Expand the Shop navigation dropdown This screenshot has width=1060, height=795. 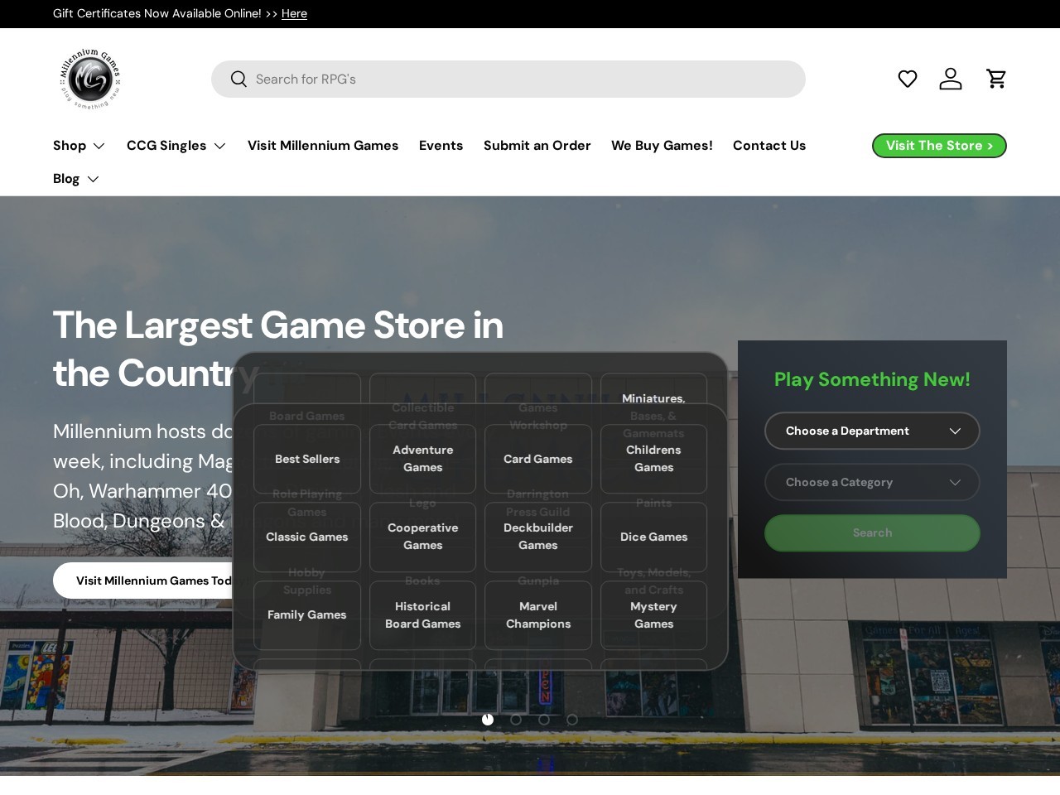point(79,145)
